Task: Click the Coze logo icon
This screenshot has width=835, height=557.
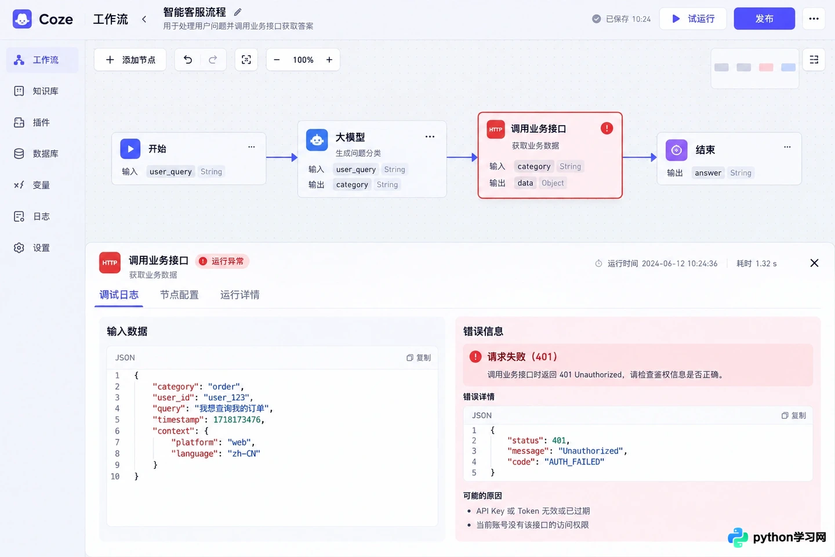Action: click(x=22, y=19)
